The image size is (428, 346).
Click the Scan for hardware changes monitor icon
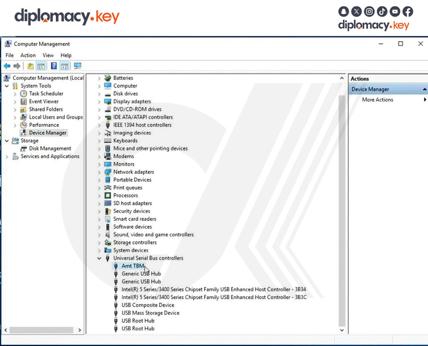[77, 65]
